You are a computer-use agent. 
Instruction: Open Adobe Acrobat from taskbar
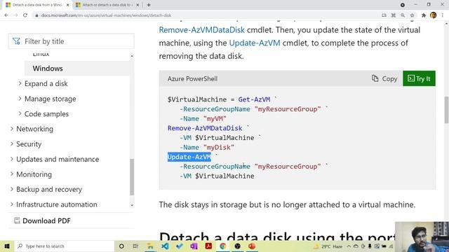coord(208,246)
